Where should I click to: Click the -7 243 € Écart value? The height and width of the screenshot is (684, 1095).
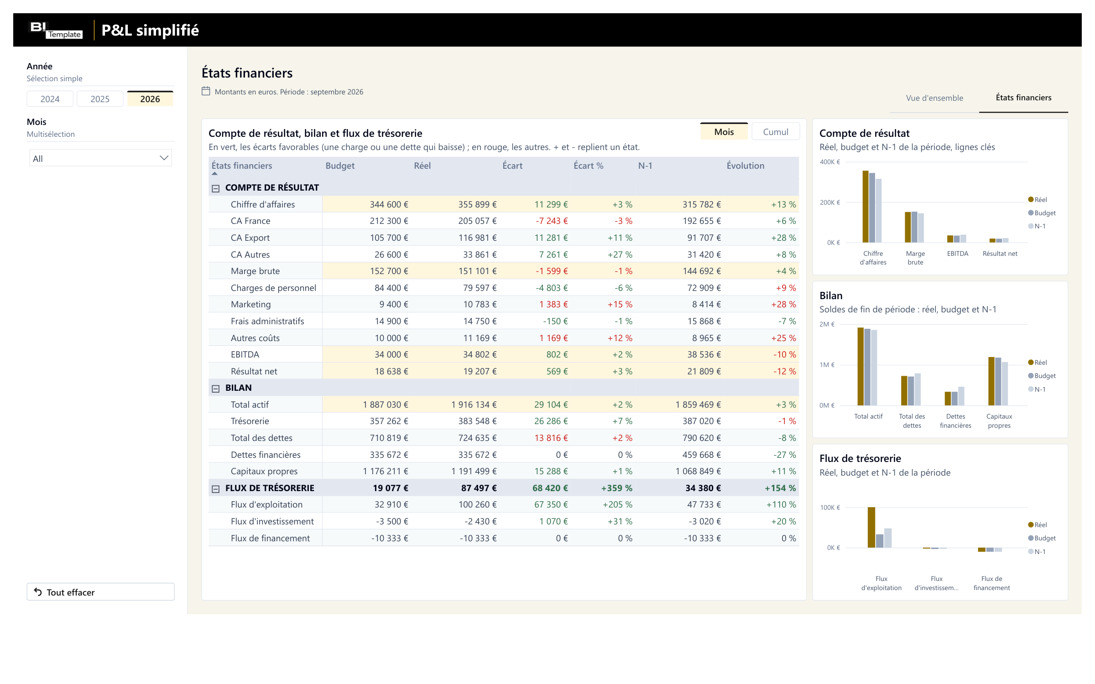pyautogui.click(x=552, y=221)
